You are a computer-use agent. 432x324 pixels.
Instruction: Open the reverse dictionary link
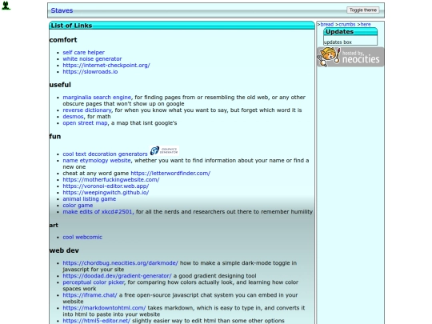[86, 110]
